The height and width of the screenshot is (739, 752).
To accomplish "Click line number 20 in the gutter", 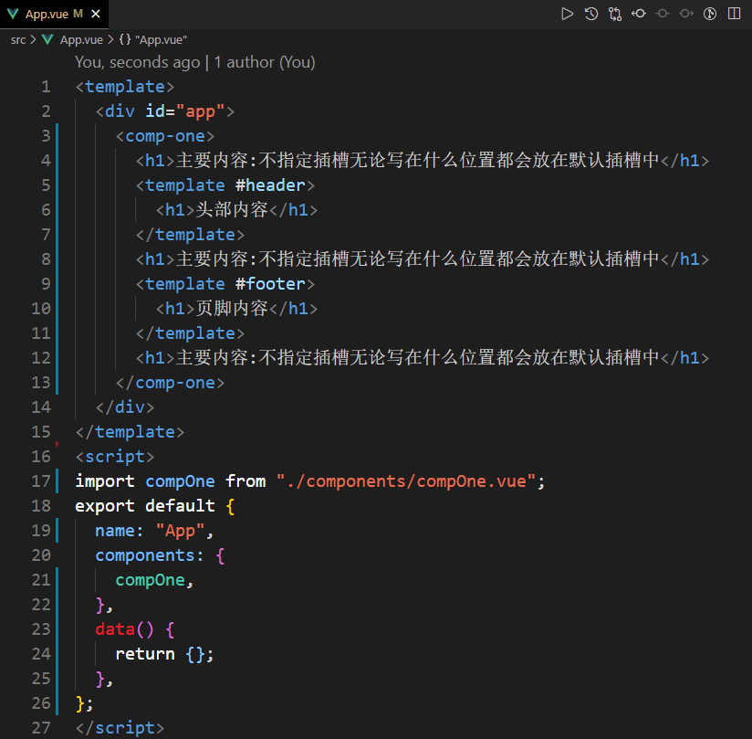I will click(x=41, y=555).
